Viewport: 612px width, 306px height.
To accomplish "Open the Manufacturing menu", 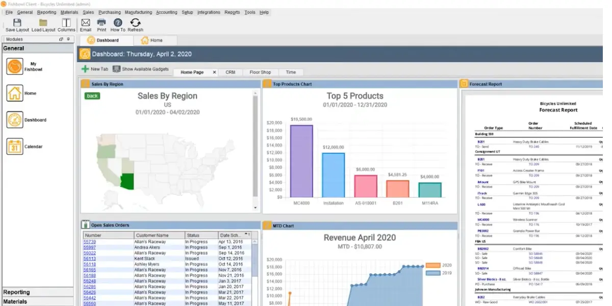I will click(x=138, y=12).
